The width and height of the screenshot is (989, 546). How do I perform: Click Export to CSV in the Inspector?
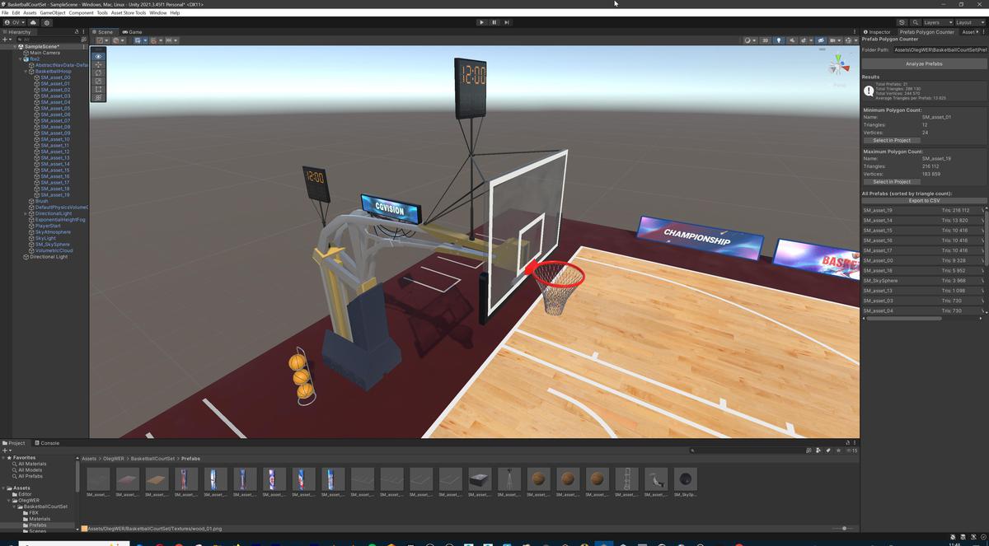point(923,201)
